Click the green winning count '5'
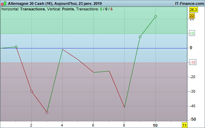Viewport: 205px width, 128px height. click(101, 9)
